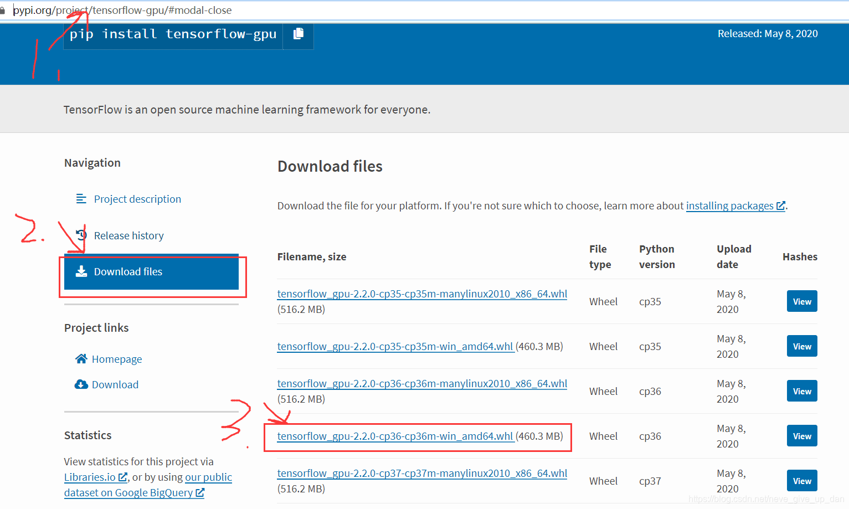Download tensorflow_gpu-2.2.0-cp36-cp36m-win_amd64.whl

[395, 436]
